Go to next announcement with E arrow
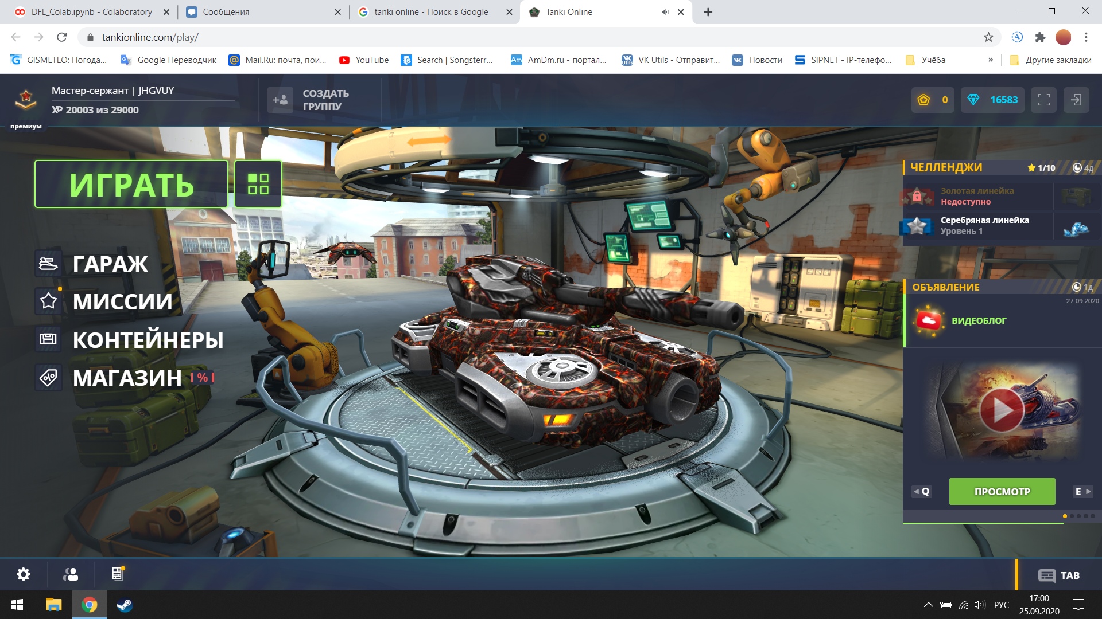The width and height of the screenshot is (1102, 619). click(1083, 492)
